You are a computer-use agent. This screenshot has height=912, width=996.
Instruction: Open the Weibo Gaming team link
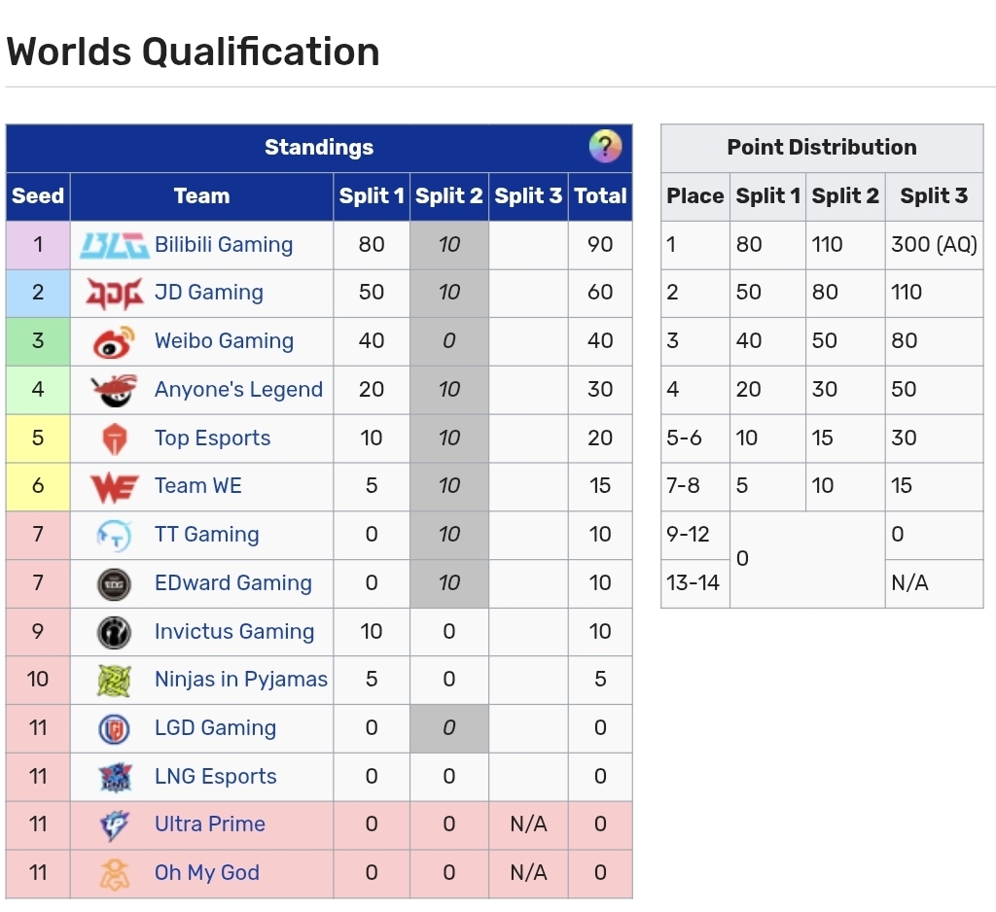[x=225, y=341]
